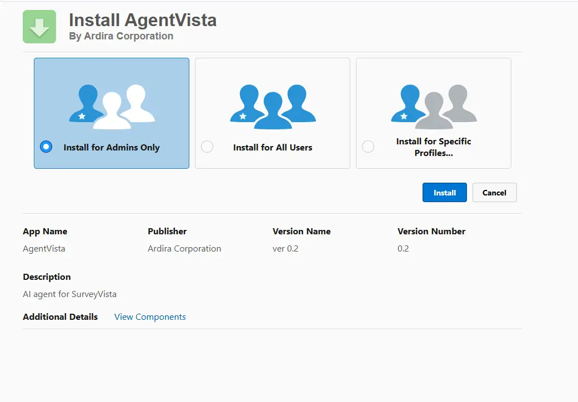Click the "Install for Admins Only" label text
This screenshot has width=578, height=402.
[x=112, y=148]
